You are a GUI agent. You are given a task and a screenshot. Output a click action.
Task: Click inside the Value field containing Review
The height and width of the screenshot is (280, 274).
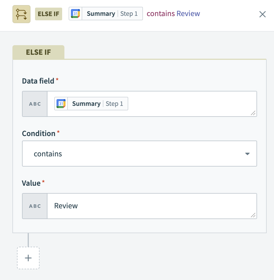141,206
